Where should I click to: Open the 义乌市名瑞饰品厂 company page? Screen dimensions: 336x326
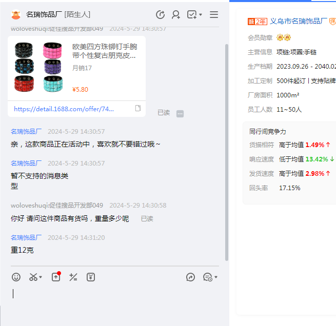[x=298, y=21]
